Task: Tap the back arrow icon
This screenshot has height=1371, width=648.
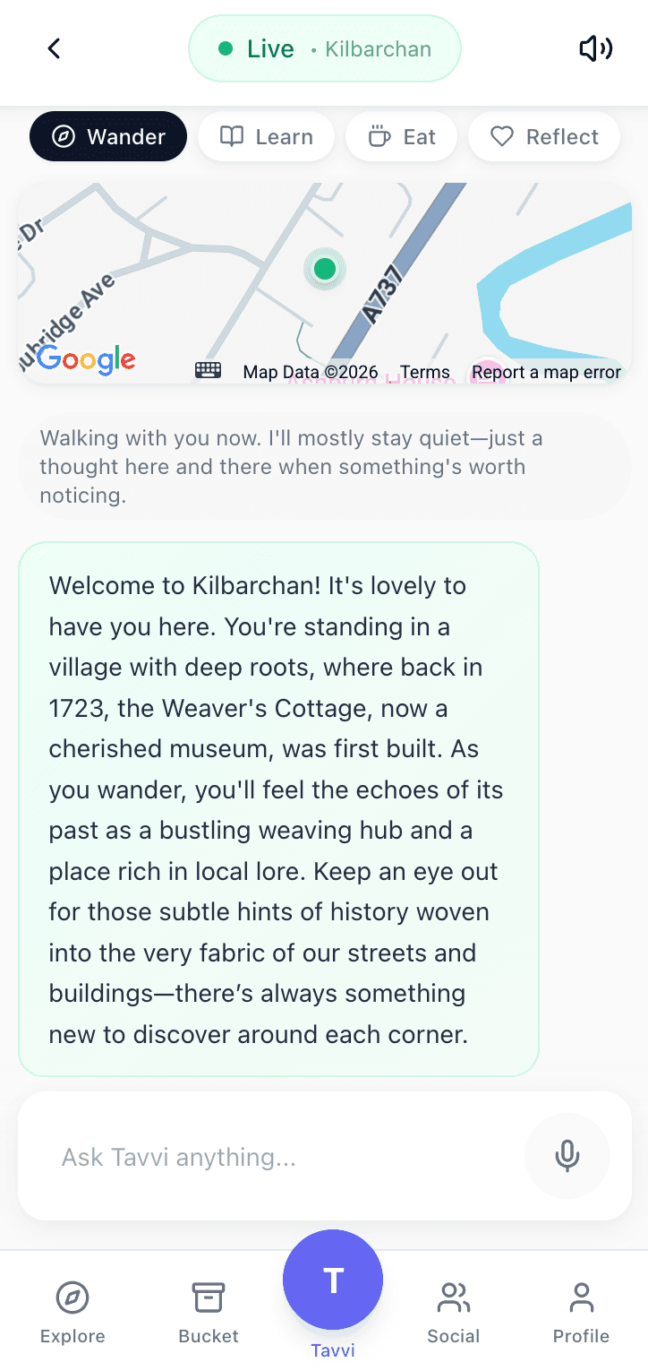Action: click(54, 48)
